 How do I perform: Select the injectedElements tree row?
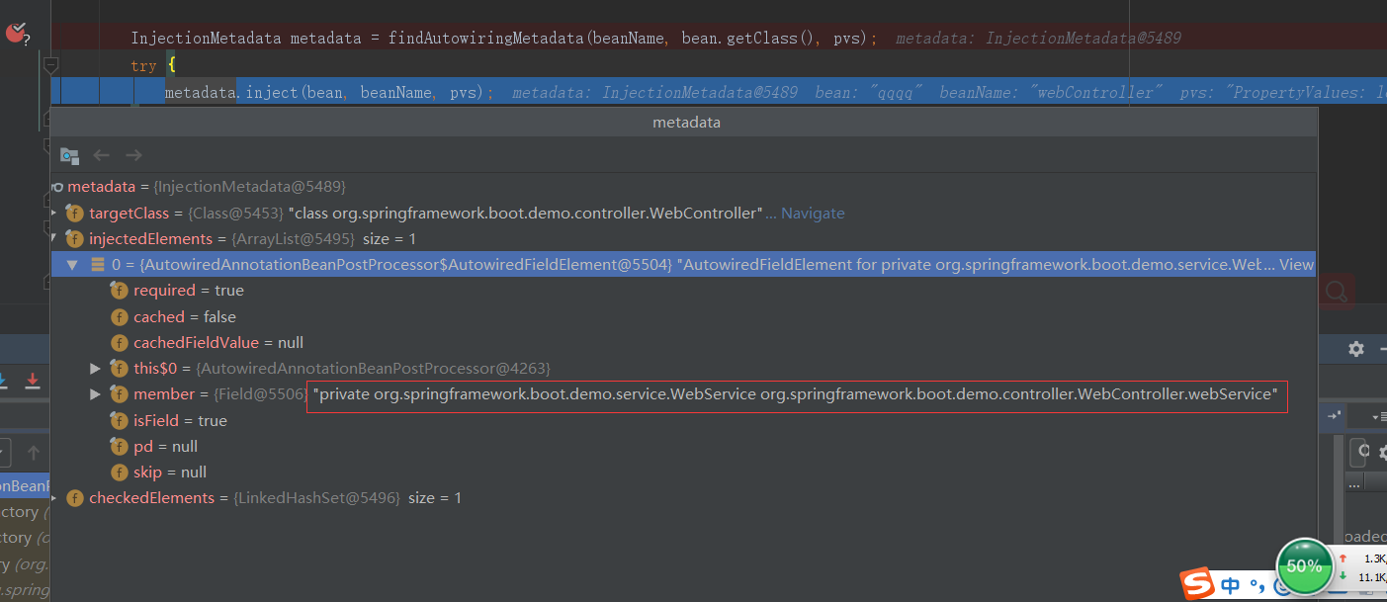point(150,238)
